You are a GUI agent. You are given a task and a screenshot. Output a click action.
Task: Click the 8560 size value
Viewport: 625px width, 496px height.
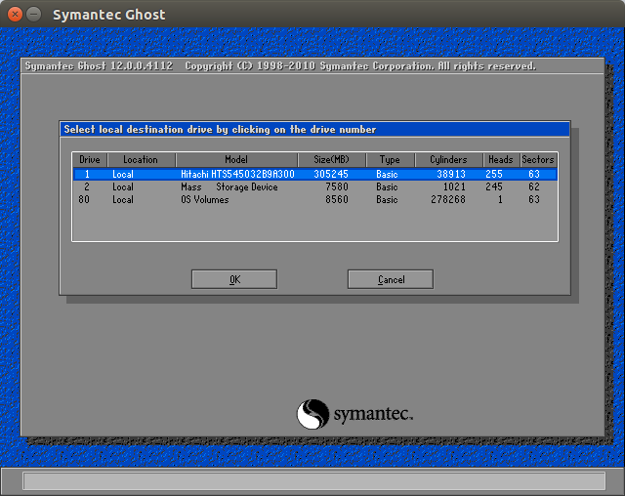(336, 199)
